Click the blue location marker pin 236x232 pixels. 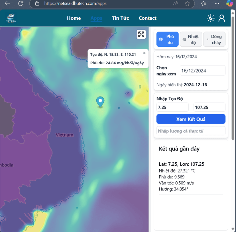click(100, 102)
